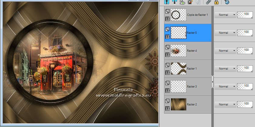This screenshot has height=127, width=255.
Task: Click the padlock lock transparency icon
Action: tap(216, 2)
